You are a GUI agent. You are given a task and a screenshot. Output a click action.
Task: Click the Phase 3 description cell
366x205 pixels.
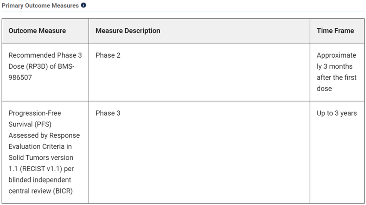tap(199, 152)
